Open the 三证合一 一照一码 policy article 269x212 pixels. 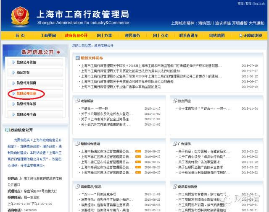click(95, 109)
